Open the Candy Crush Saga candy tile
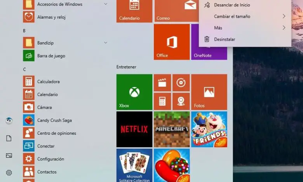The width and height of the screenshot is (303, 182). click(172, 165)
